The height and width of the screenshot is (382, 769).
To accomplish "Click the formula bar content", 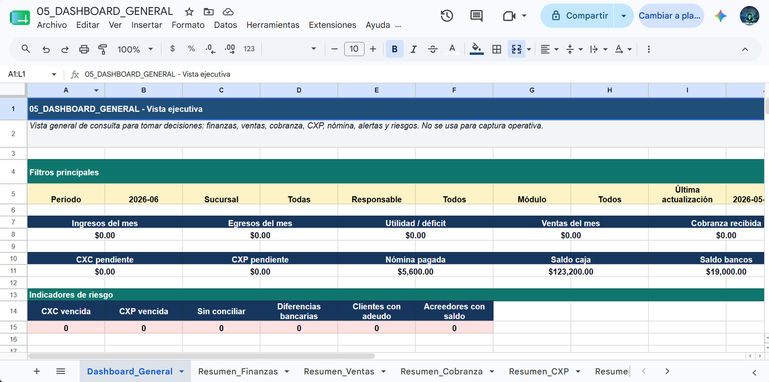I will 158,74.
